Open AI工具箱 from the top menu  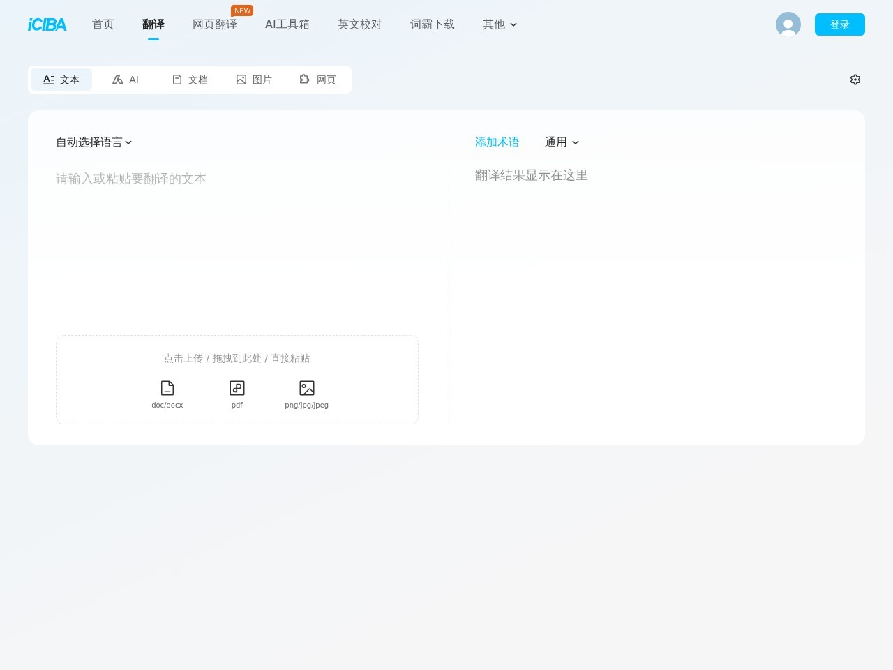[x=287, y=24]
